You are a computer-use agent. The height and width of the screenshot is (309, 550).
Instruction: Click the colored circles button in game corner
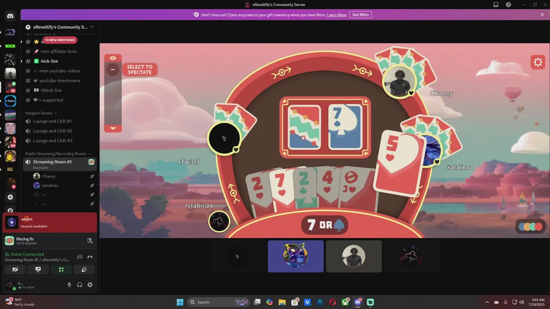point(530,227)
